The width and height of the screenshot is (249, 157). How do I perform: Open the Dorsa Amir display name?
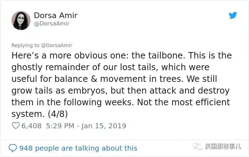(56, 15)
